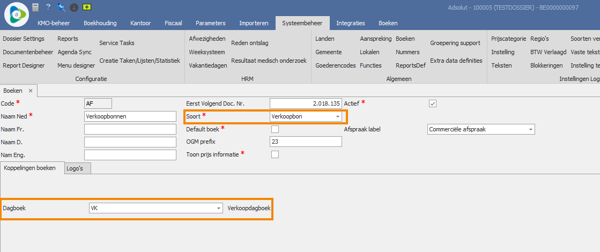Screen dimensions: 600x252
Task: Select the Koppelingen boeken tab
Action: pos(32,168)
